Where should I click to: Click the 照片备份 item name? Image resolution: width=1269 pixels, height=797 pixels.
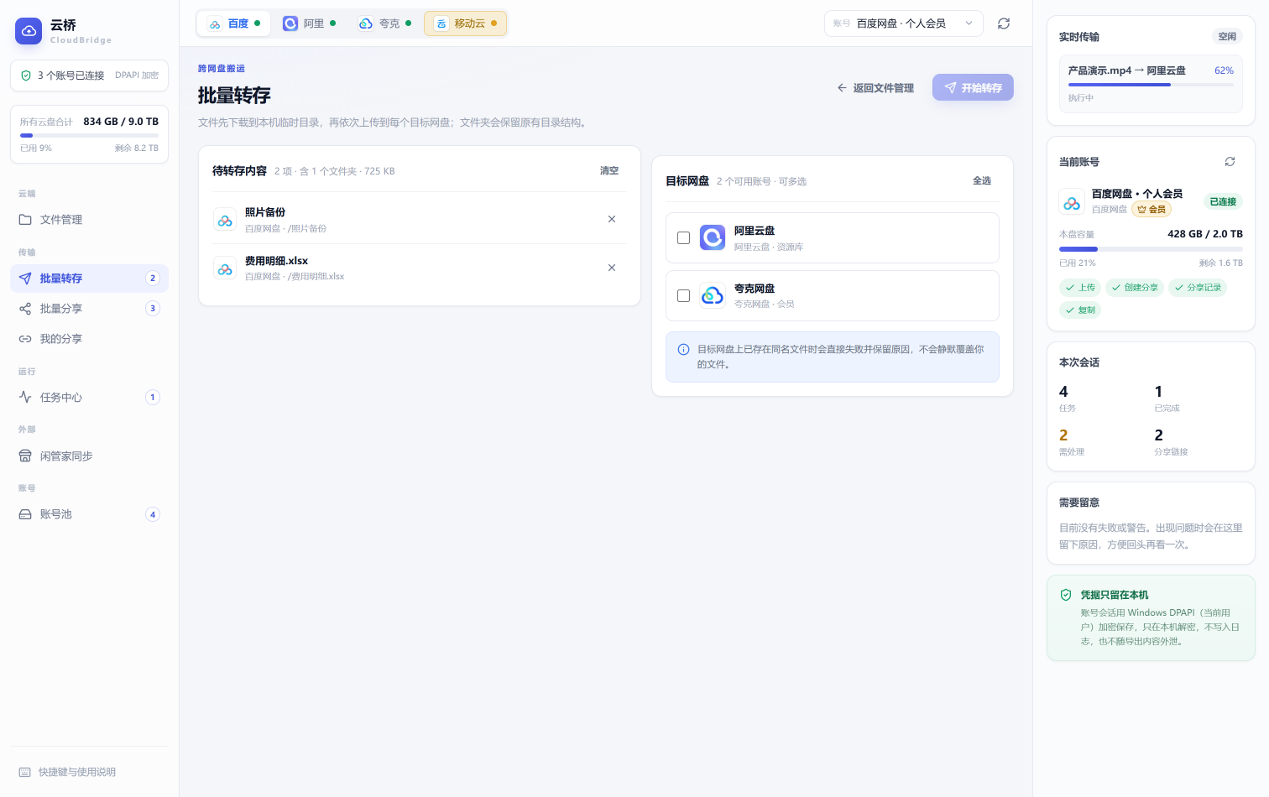(265, 212)
